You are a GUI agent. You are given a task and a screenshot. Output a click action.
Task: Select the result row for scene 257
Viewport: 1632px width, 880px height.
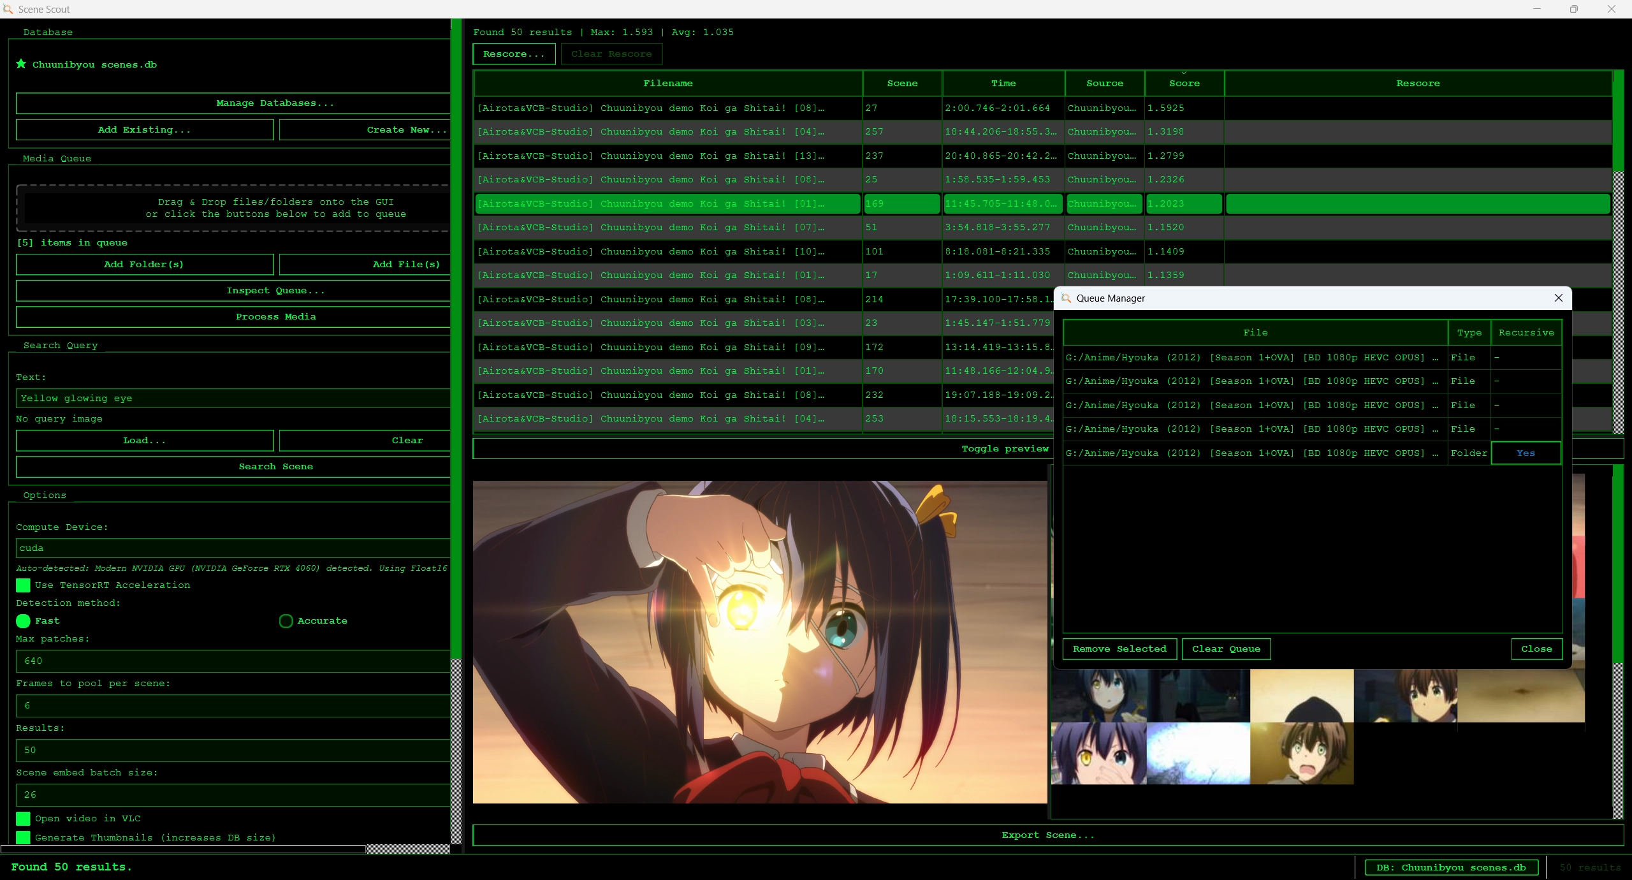click(x=1043, y=131)
